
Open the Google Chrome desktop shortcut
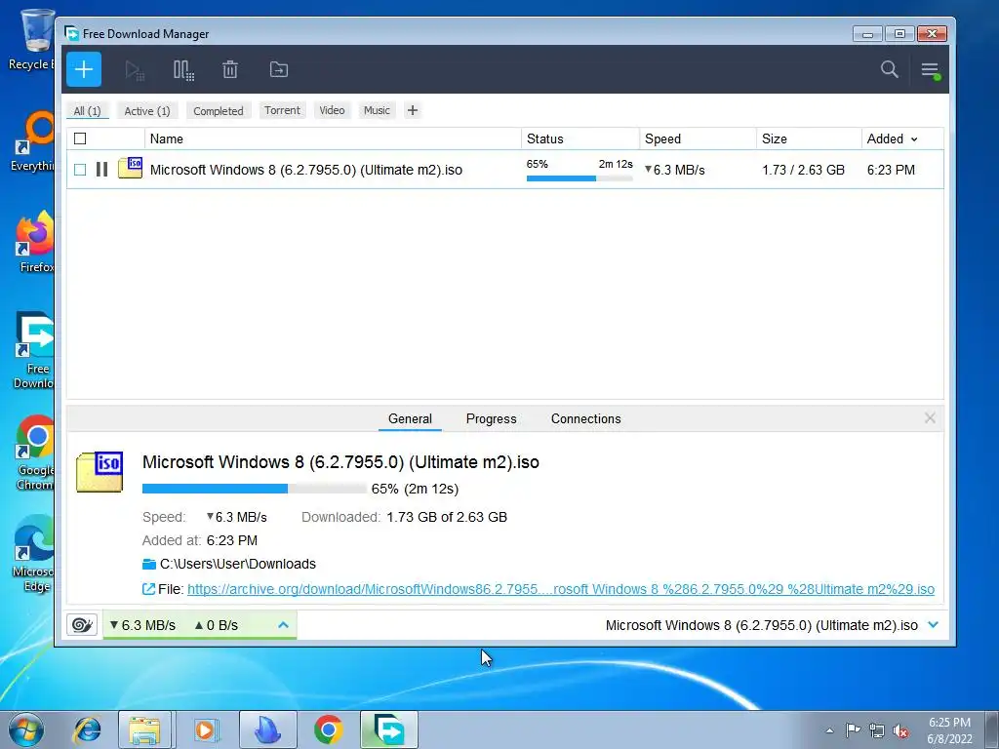click(x=35, y=453)
